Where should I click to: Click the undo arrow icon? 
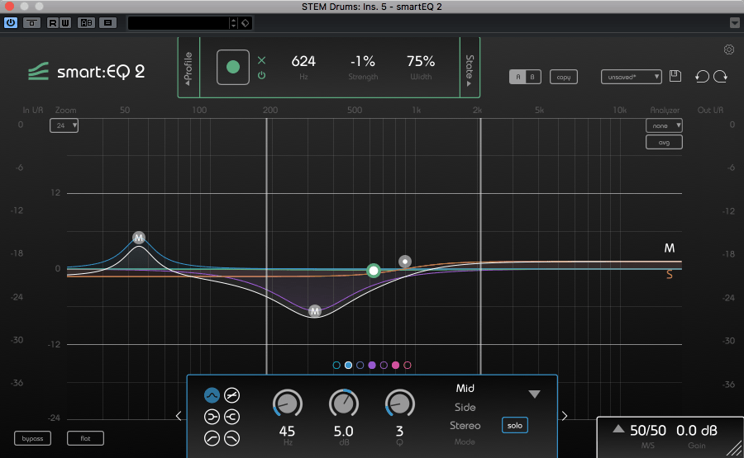pyautogui.click(x=702, y=76)
